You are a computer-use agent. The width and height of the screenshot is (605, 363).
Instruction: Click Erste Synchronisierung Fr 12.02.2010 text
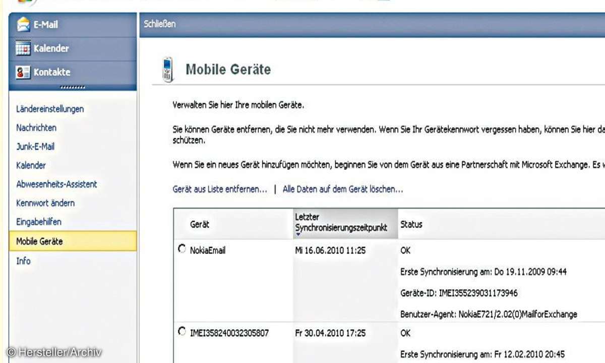(x=482, y=354)
